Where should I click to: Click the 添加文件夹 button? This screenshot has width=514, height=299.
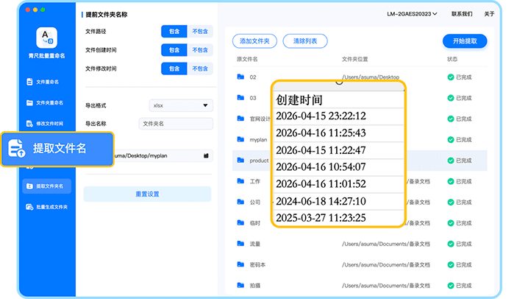[x=254, y=41]
